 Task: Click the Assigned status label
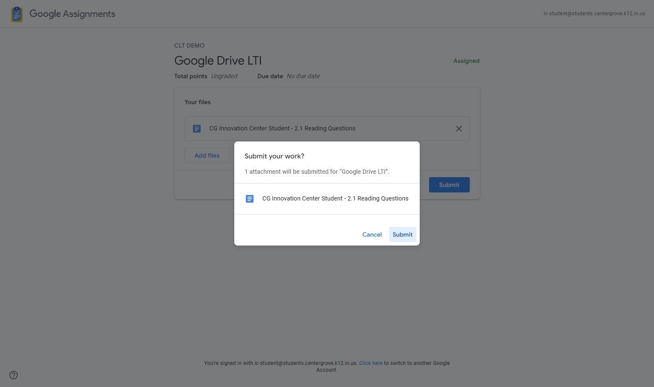point(466,61)
